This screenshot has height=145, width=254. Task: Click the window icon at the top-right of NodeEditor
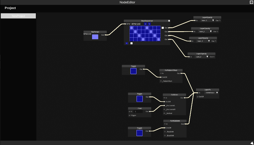(251, 2)
